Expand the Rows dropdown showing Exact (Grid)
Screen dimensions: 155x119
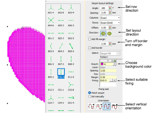(110, 23)
